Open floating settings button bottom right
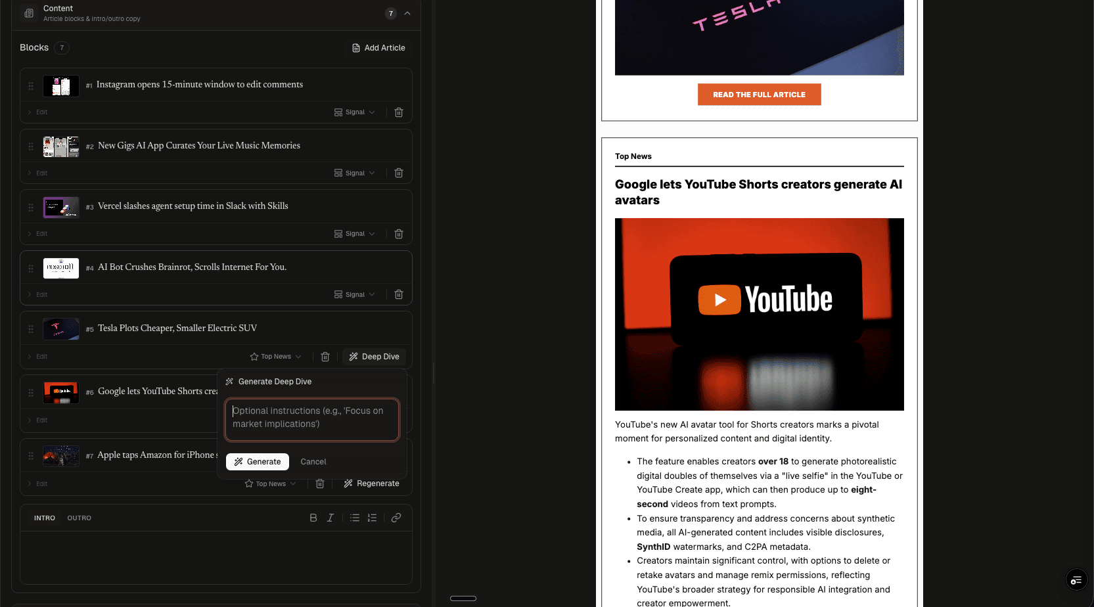 1076,580
